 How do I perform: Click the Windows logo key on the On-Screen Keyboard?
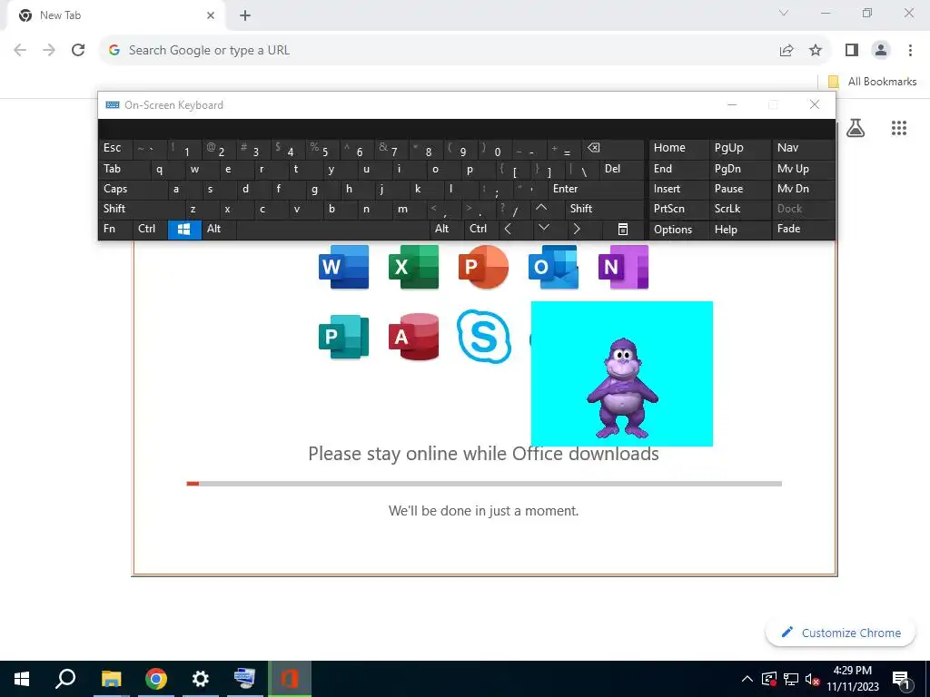[x=184, y=230]
